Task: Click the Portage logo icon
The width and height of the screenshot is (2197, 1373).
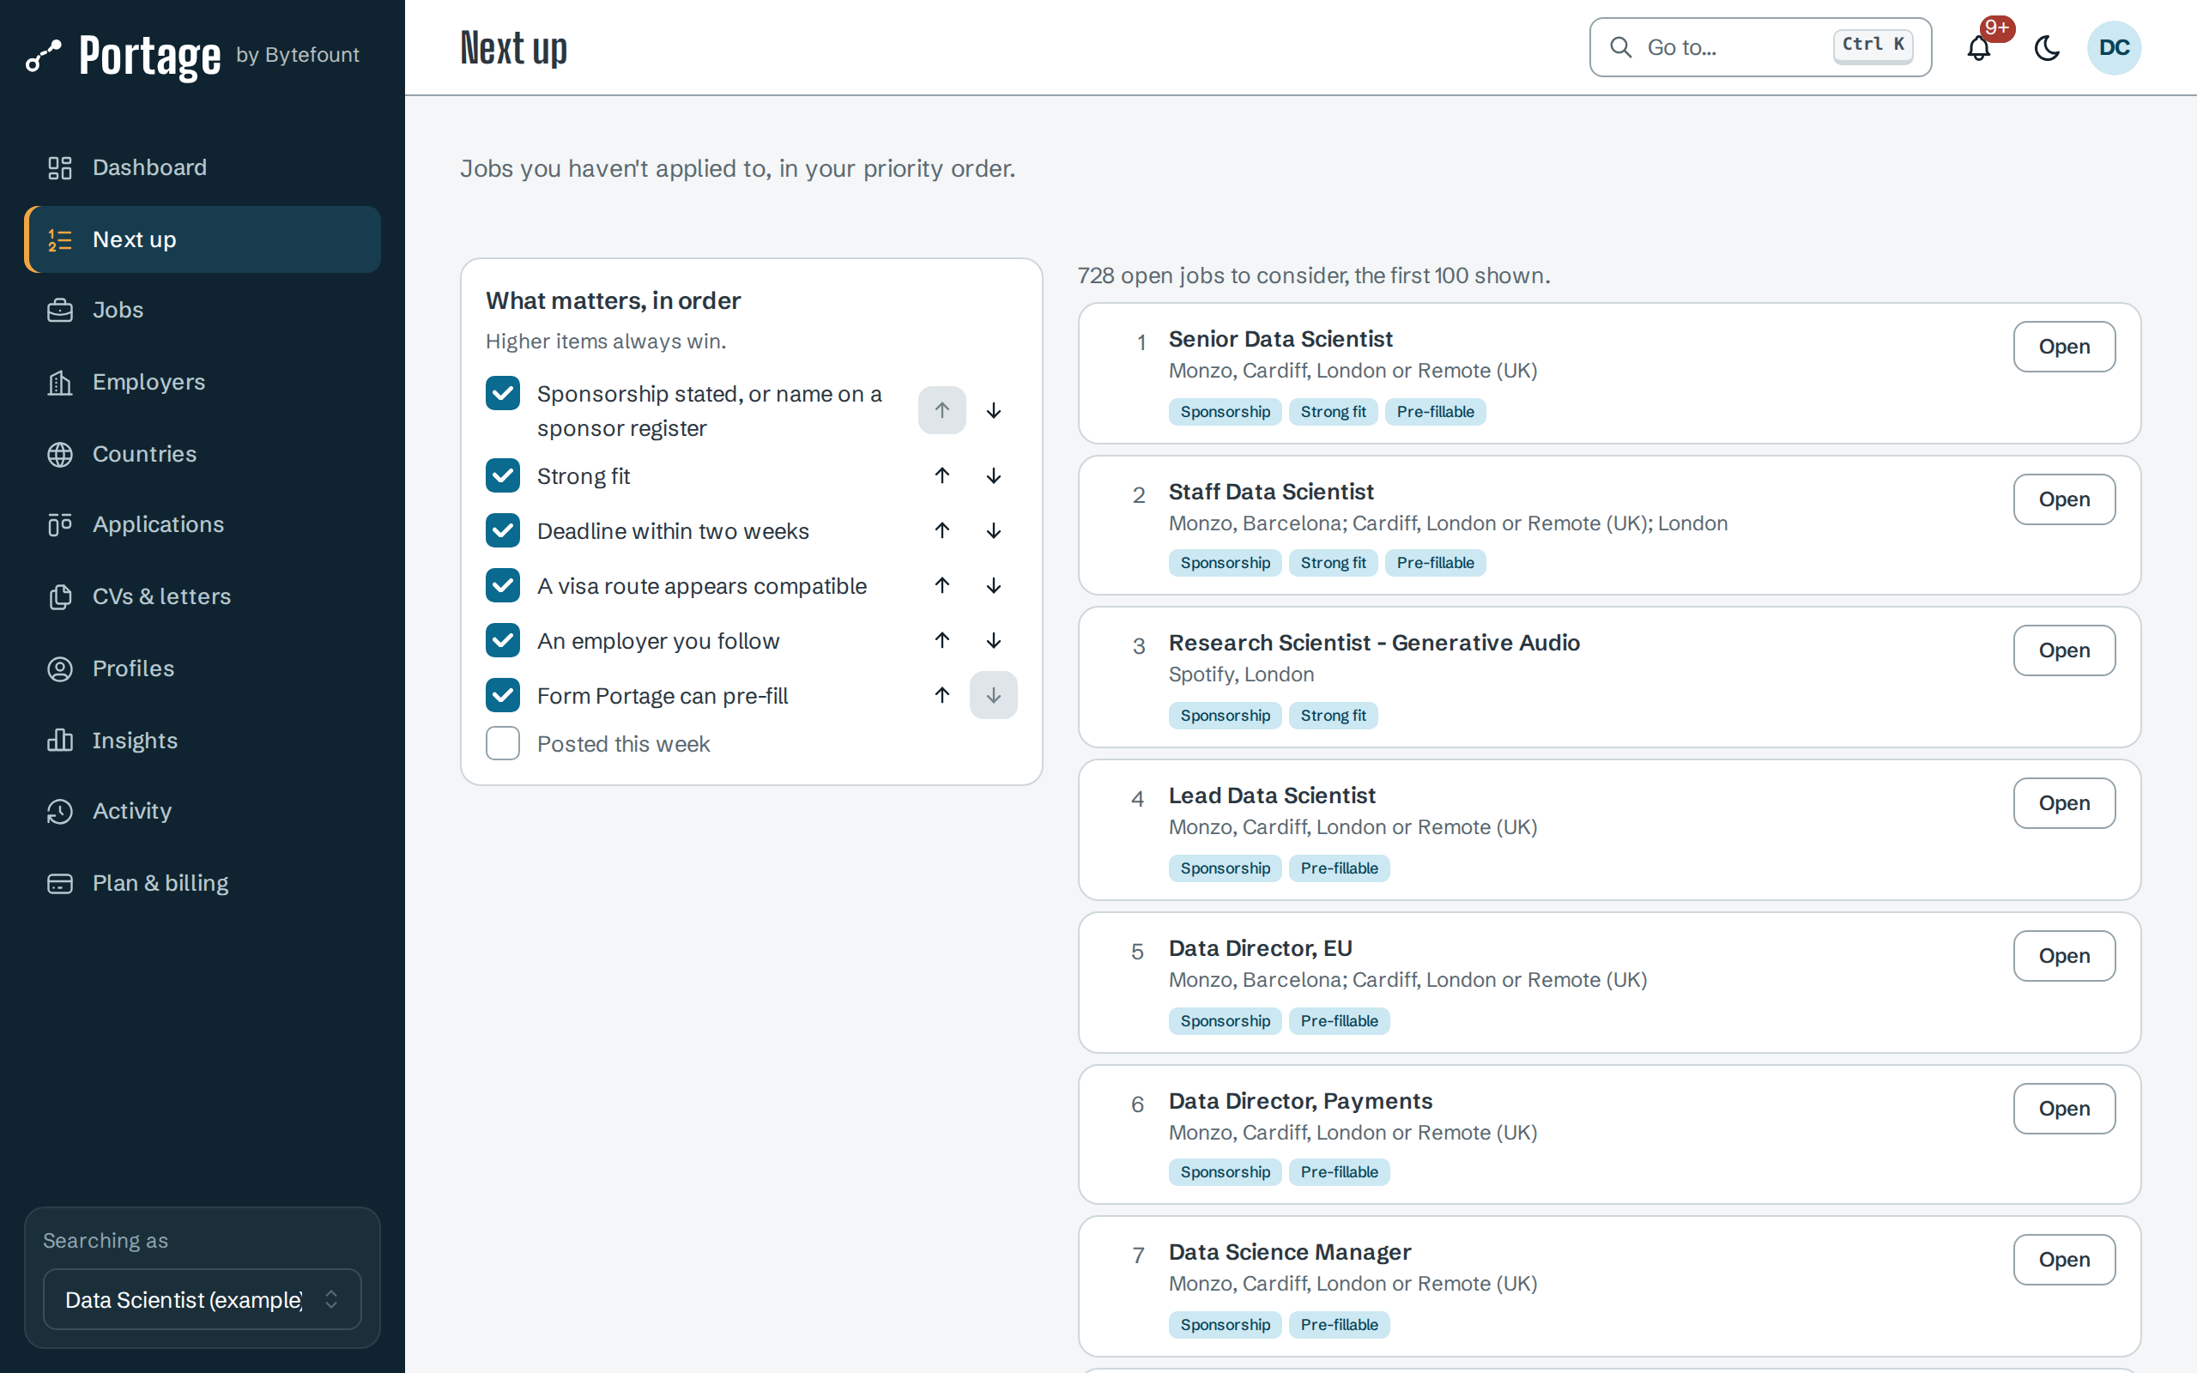Action: pos(44,57)
